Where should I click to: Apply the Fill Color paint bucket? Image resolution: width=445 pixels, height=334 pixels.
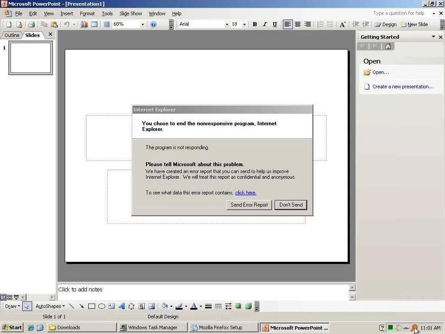165,306
